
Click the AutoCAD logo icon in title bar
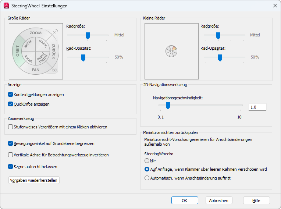(6, 6)
